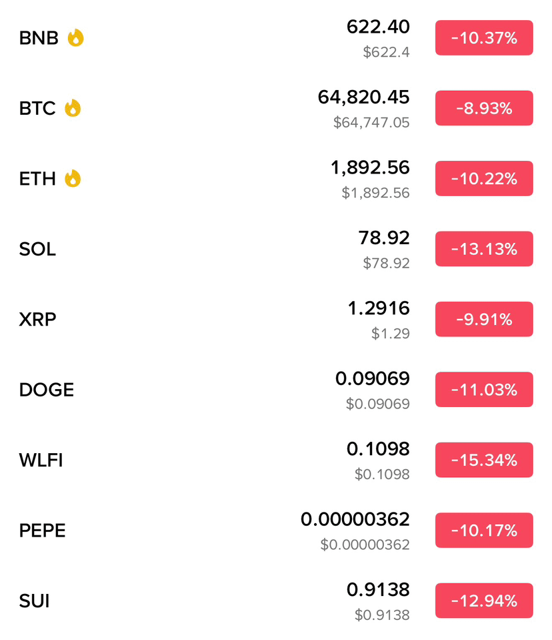Tap the -10.17% change badge for PEPE
The image size is (552, 640).
coord(484,530)
